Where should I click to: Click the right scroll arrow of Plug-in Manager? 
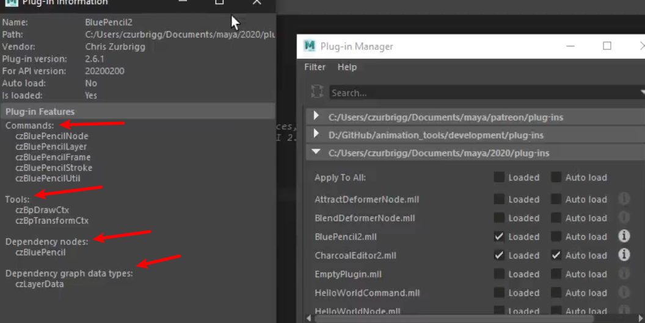tap(641, 319)
